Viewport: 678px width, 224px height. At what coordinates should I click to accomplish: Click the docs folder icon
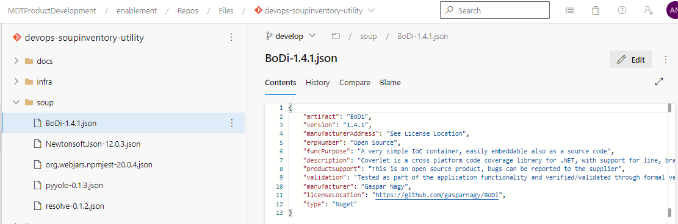point(29,61)
